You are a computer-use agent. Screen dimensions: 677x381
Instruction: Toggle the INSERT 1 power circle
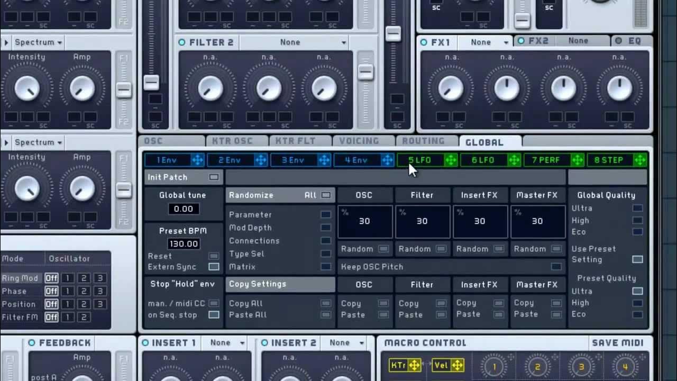coord(145,343)
